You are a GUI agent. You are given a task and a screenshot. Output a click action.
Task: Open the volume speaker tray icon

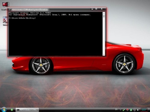click(138, 110)
